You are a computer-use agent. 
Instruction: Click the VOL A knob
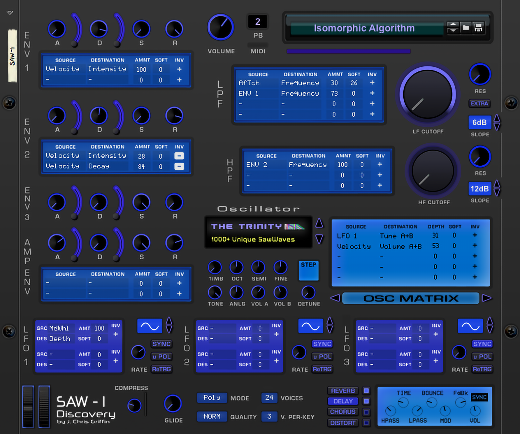tap(258, 292)
